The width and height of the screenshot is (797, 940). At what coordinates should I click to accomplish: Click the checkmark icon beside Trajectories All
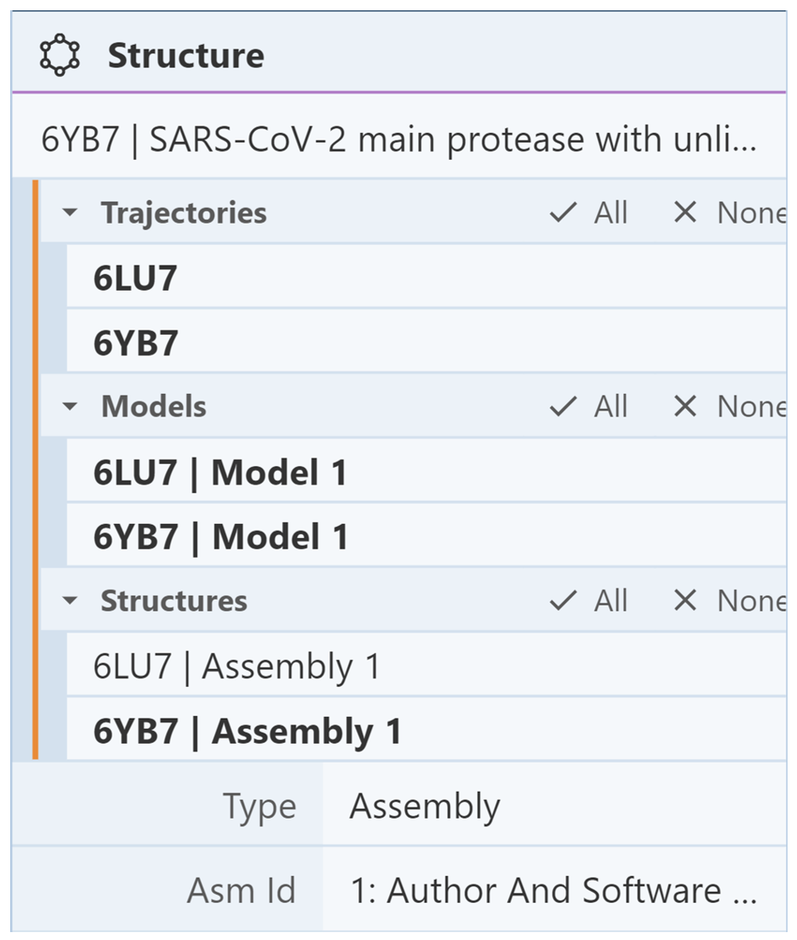pos(563,213)
